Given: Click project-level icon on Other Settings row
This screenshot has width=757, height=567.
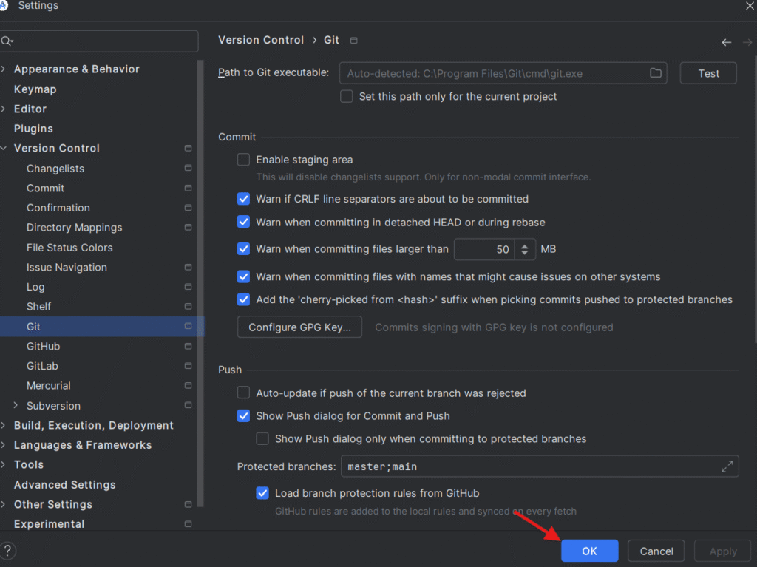Looking at the screenshot, I should coord(189,504).
